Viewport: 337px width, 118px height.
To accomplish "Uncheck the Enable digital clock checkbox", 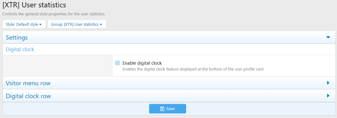I will click(x=117, y=63).
